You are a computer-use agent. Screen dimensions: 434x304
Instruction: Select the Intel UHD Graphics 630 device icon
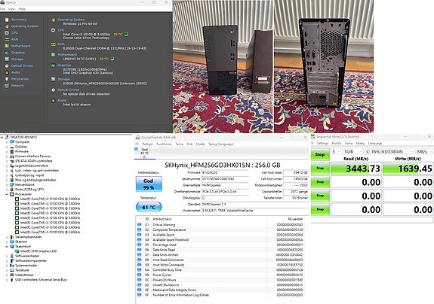coord(17,251)
